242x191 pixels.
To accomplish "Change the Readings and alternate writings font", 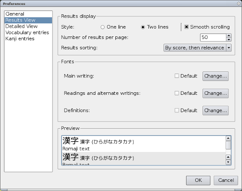I will pyautogui.click(x=216, y=94).
